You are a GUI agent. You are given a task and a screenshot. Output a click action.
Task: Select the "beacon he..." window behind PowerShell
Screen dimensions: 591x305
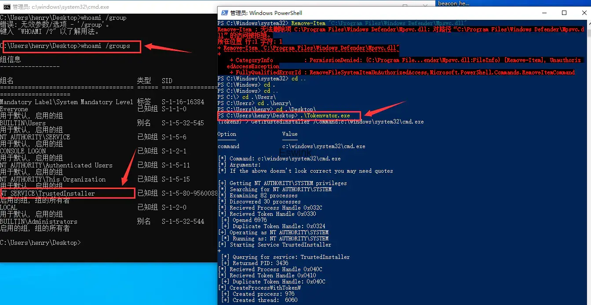[453, 3]
